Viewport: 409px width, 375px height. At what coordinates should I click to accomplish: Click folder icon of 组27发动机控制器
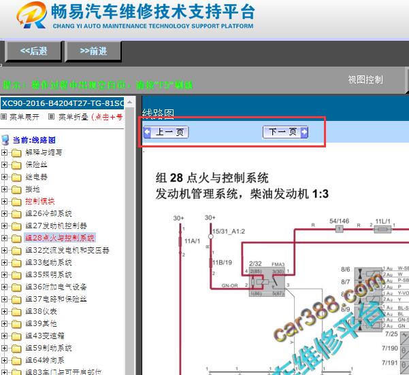pos(16,226)
